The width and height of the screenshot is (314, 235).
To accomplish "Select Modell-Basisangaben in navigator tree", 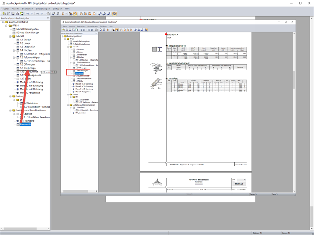I will coord(27,29).
